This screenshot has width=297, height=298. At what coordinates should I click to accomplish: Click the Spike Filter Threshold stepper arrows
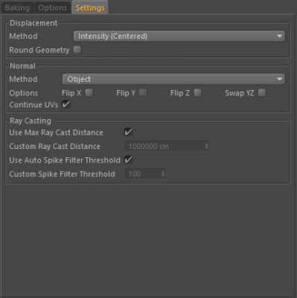(x=163, y=174)
